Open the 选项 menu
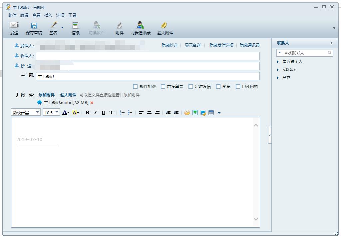Image resolution: width=341 pixels, height=238 pixels. point(60,15)
